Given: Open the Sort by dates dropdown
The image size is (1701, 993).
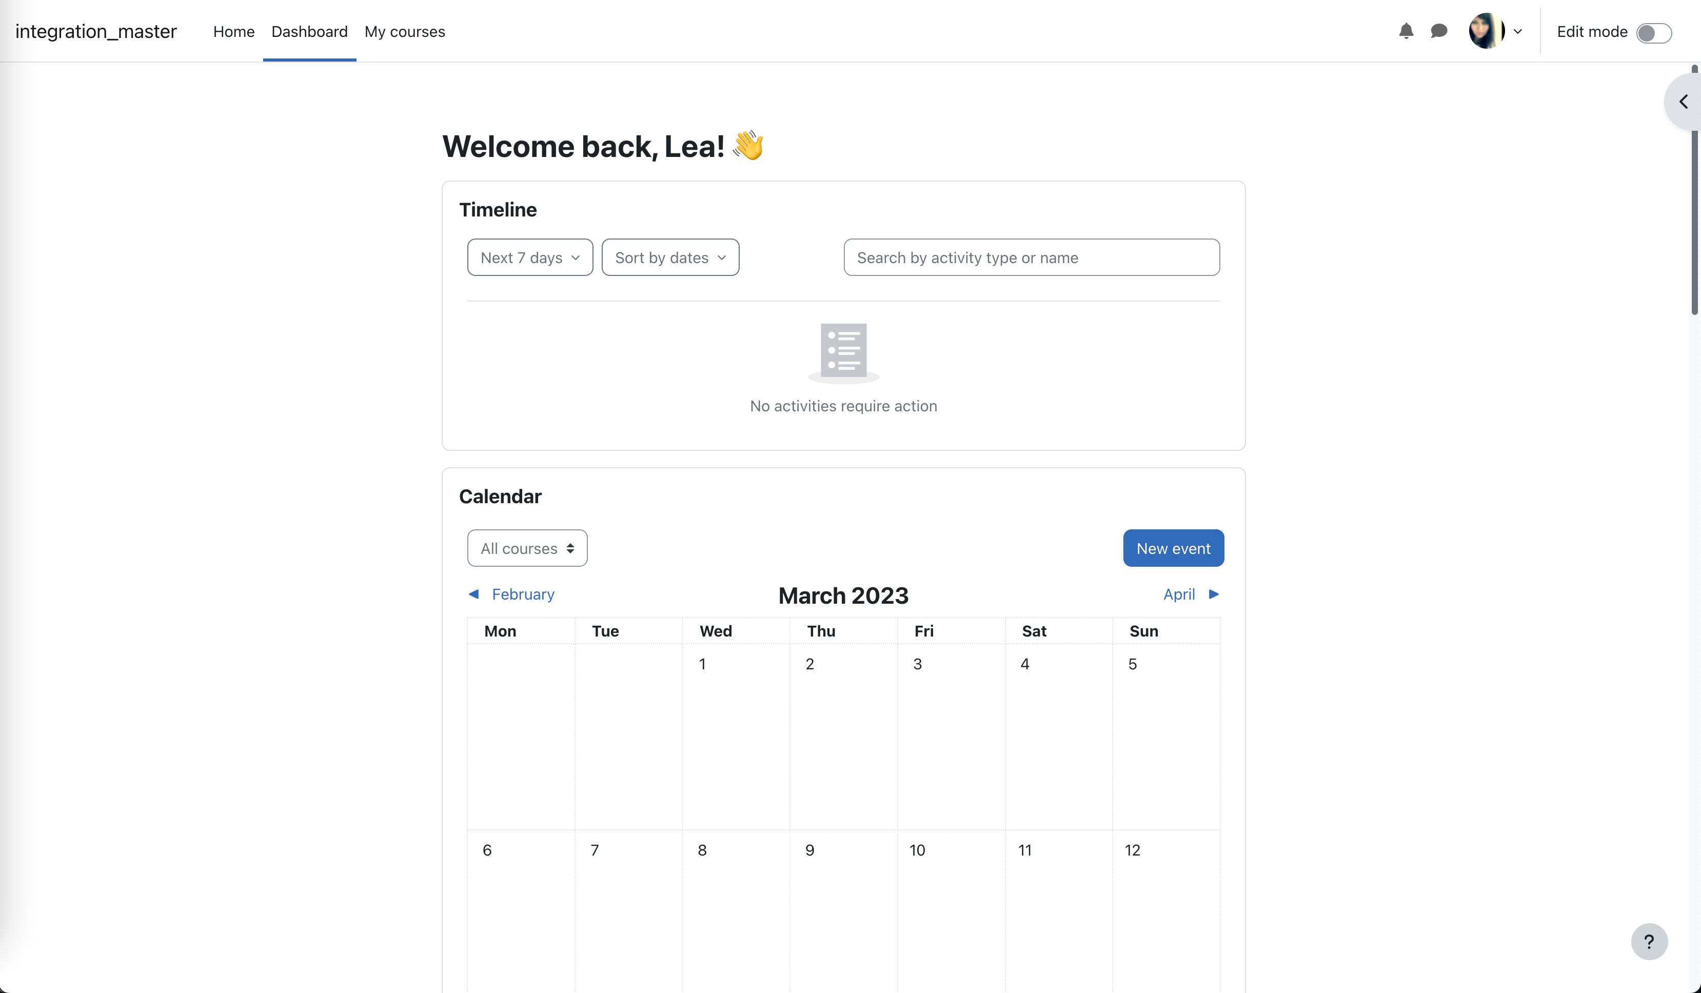Looking at the screenshot, I should pyautogui.click(x=670, y=257).
